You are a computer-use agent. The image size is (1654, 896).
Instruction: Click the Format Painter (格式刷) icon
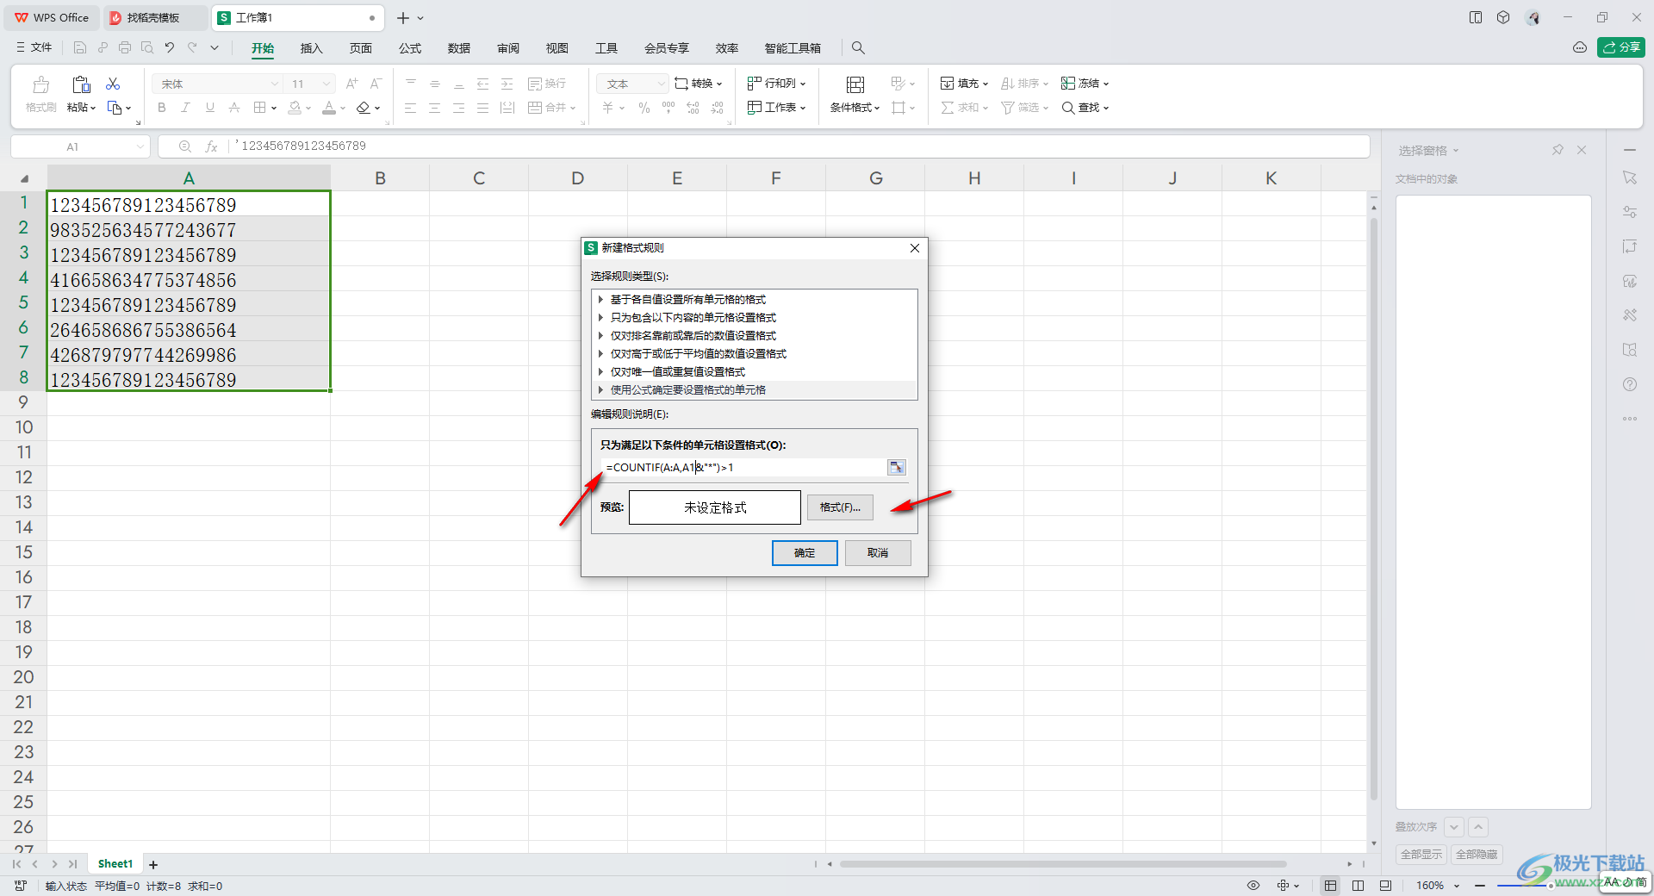[40, 84]
